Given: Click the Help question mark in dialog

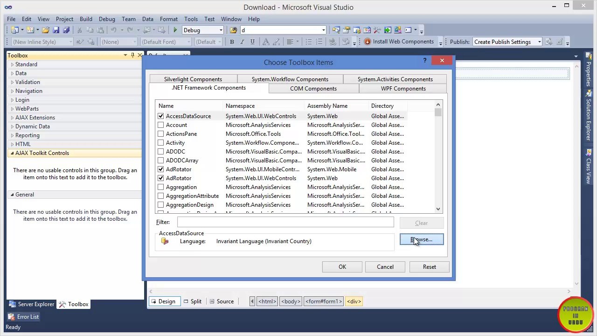Looking at the screenshot, I should [x=425, y=60].
